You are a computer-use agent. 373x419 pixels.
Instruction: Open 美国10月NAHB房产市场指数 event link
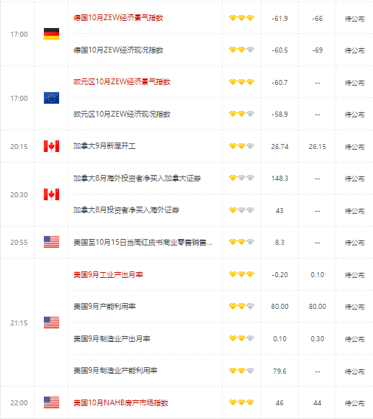point(121,402)
